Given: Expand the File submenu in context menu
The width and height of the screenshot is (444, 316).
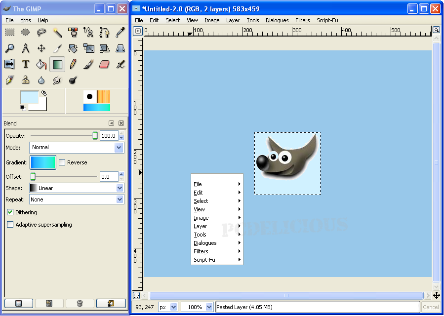Looking at the screenshot, I should (217, 184).
